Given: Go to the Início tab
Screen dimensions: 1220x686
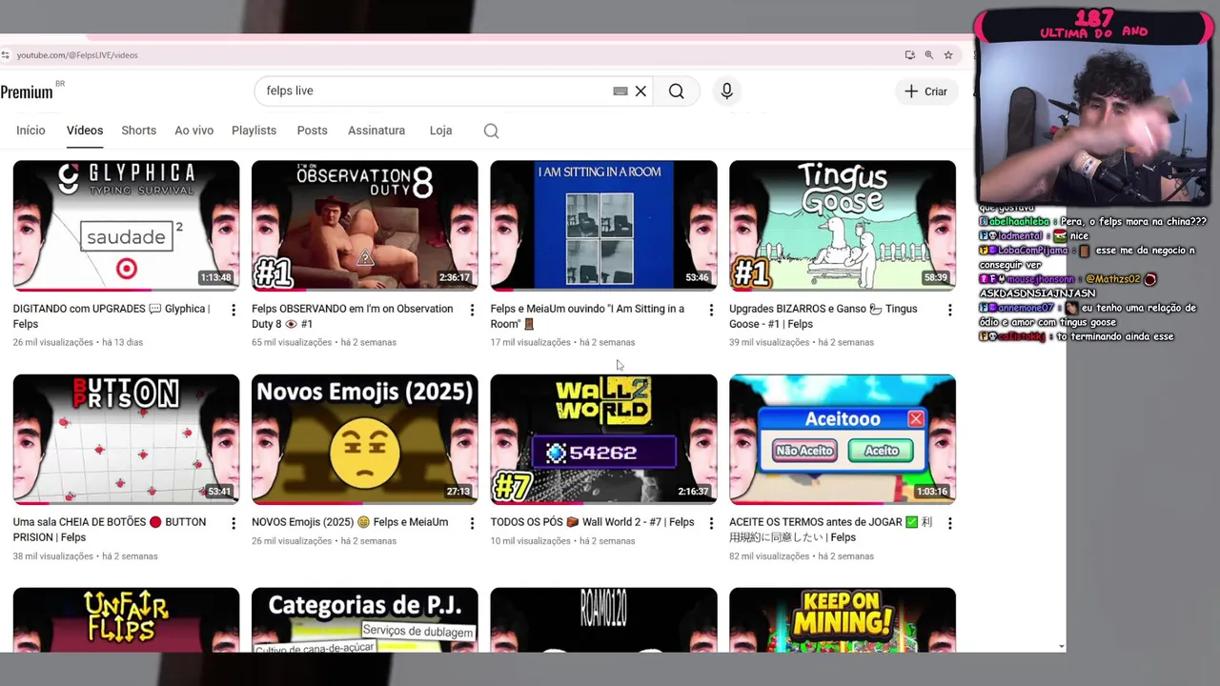Looking at the screenshot, I should (x=30, y=131).
